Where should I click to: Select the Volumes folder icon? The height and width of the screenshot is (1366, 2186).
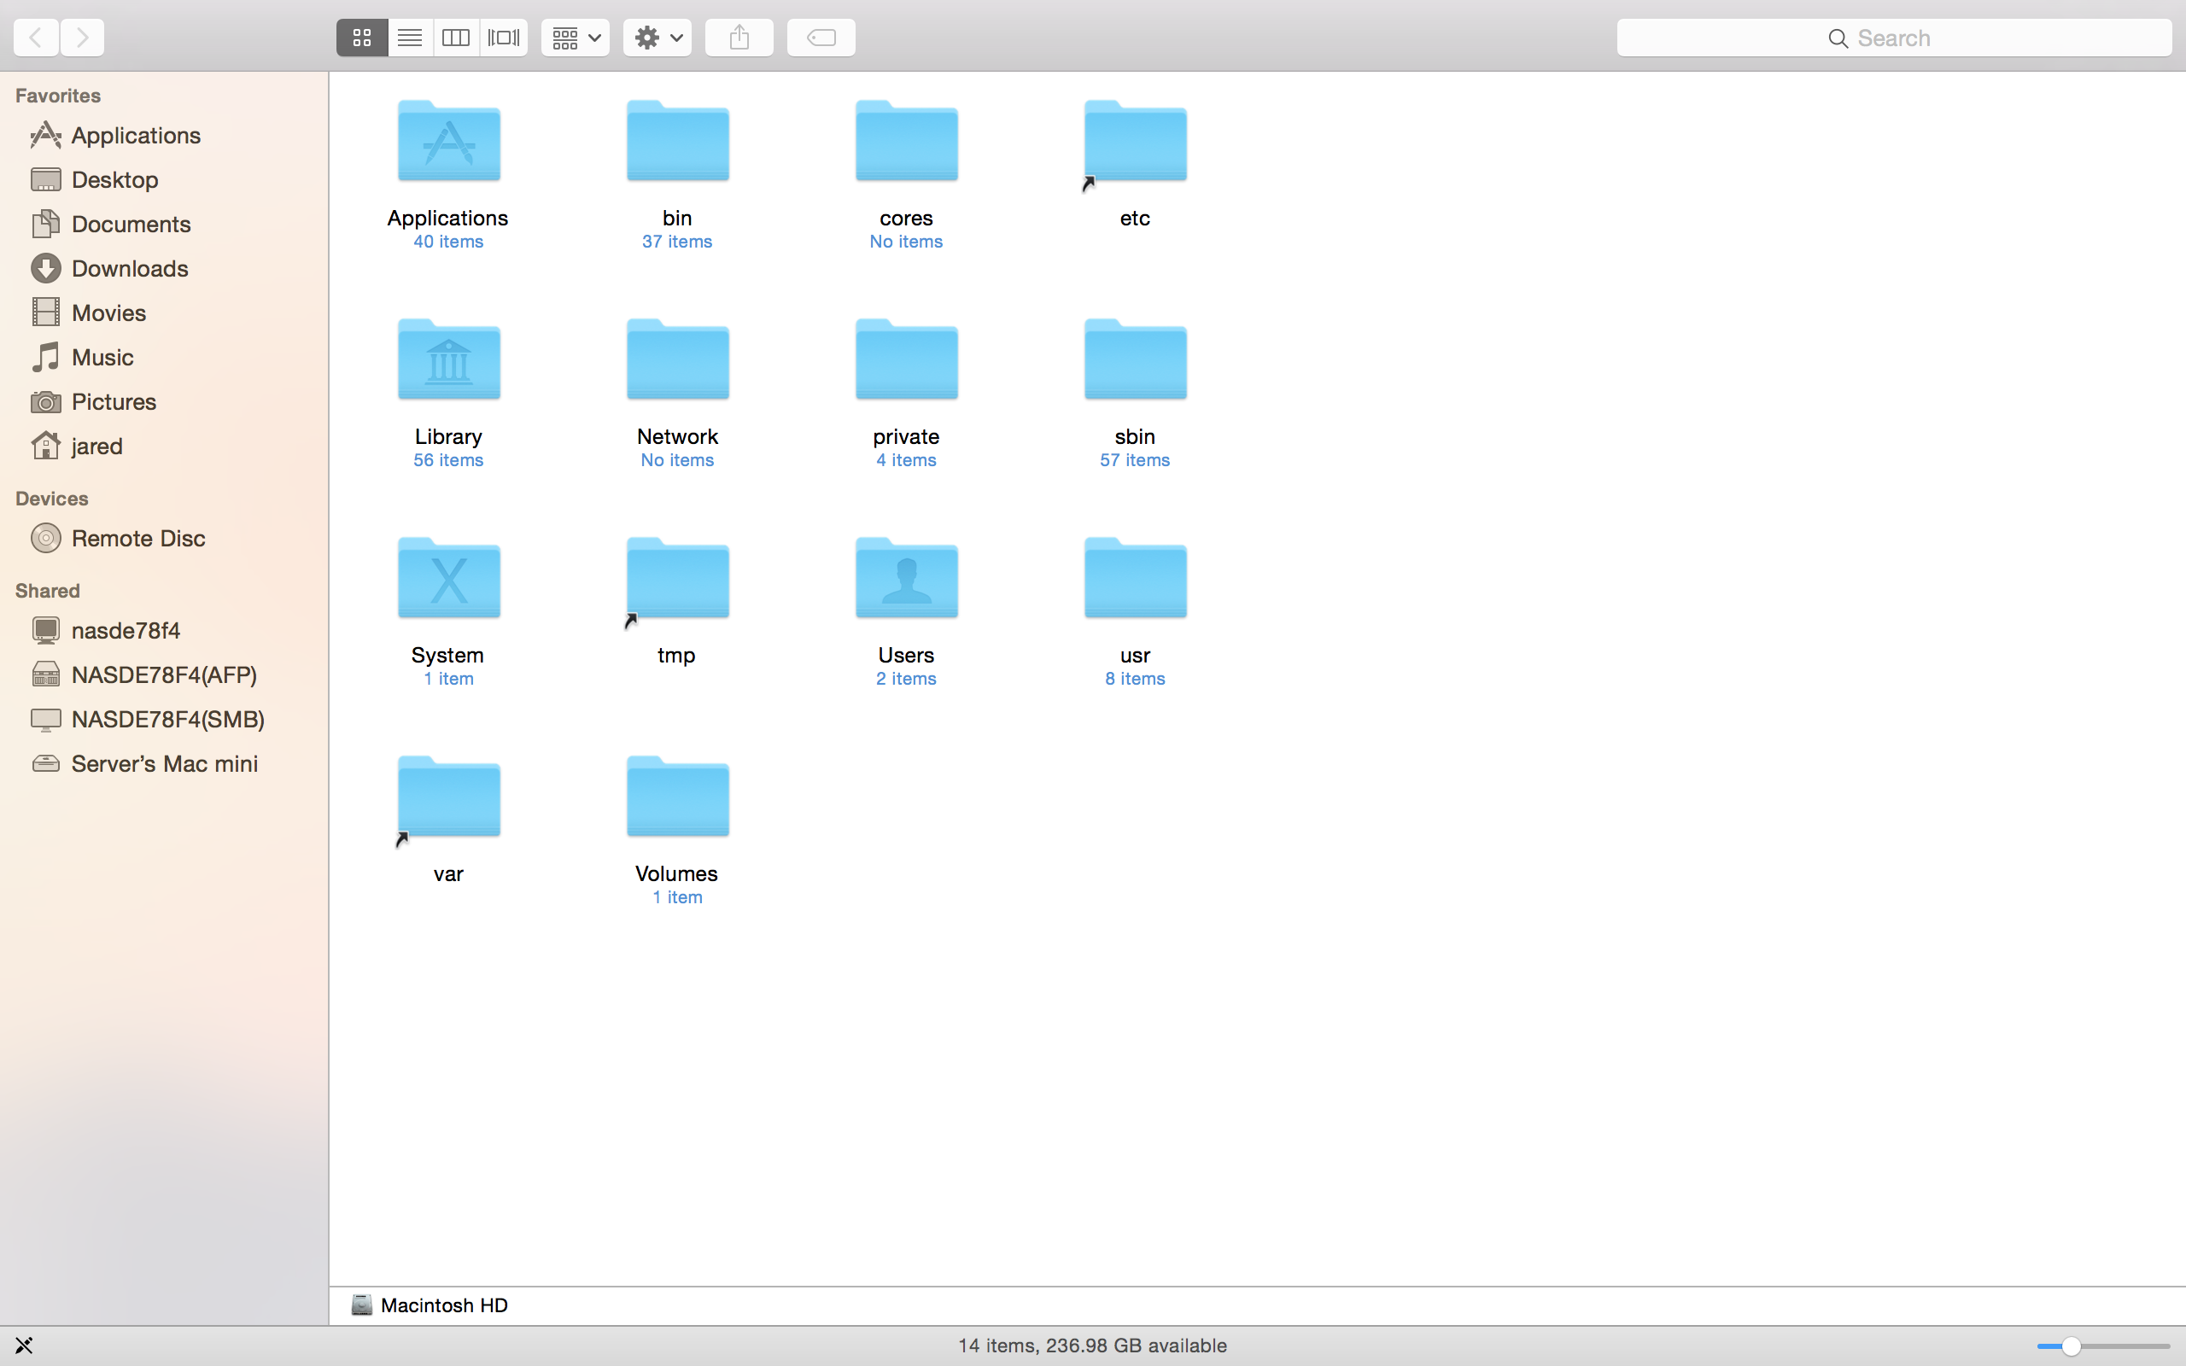(x=677, y=797)
